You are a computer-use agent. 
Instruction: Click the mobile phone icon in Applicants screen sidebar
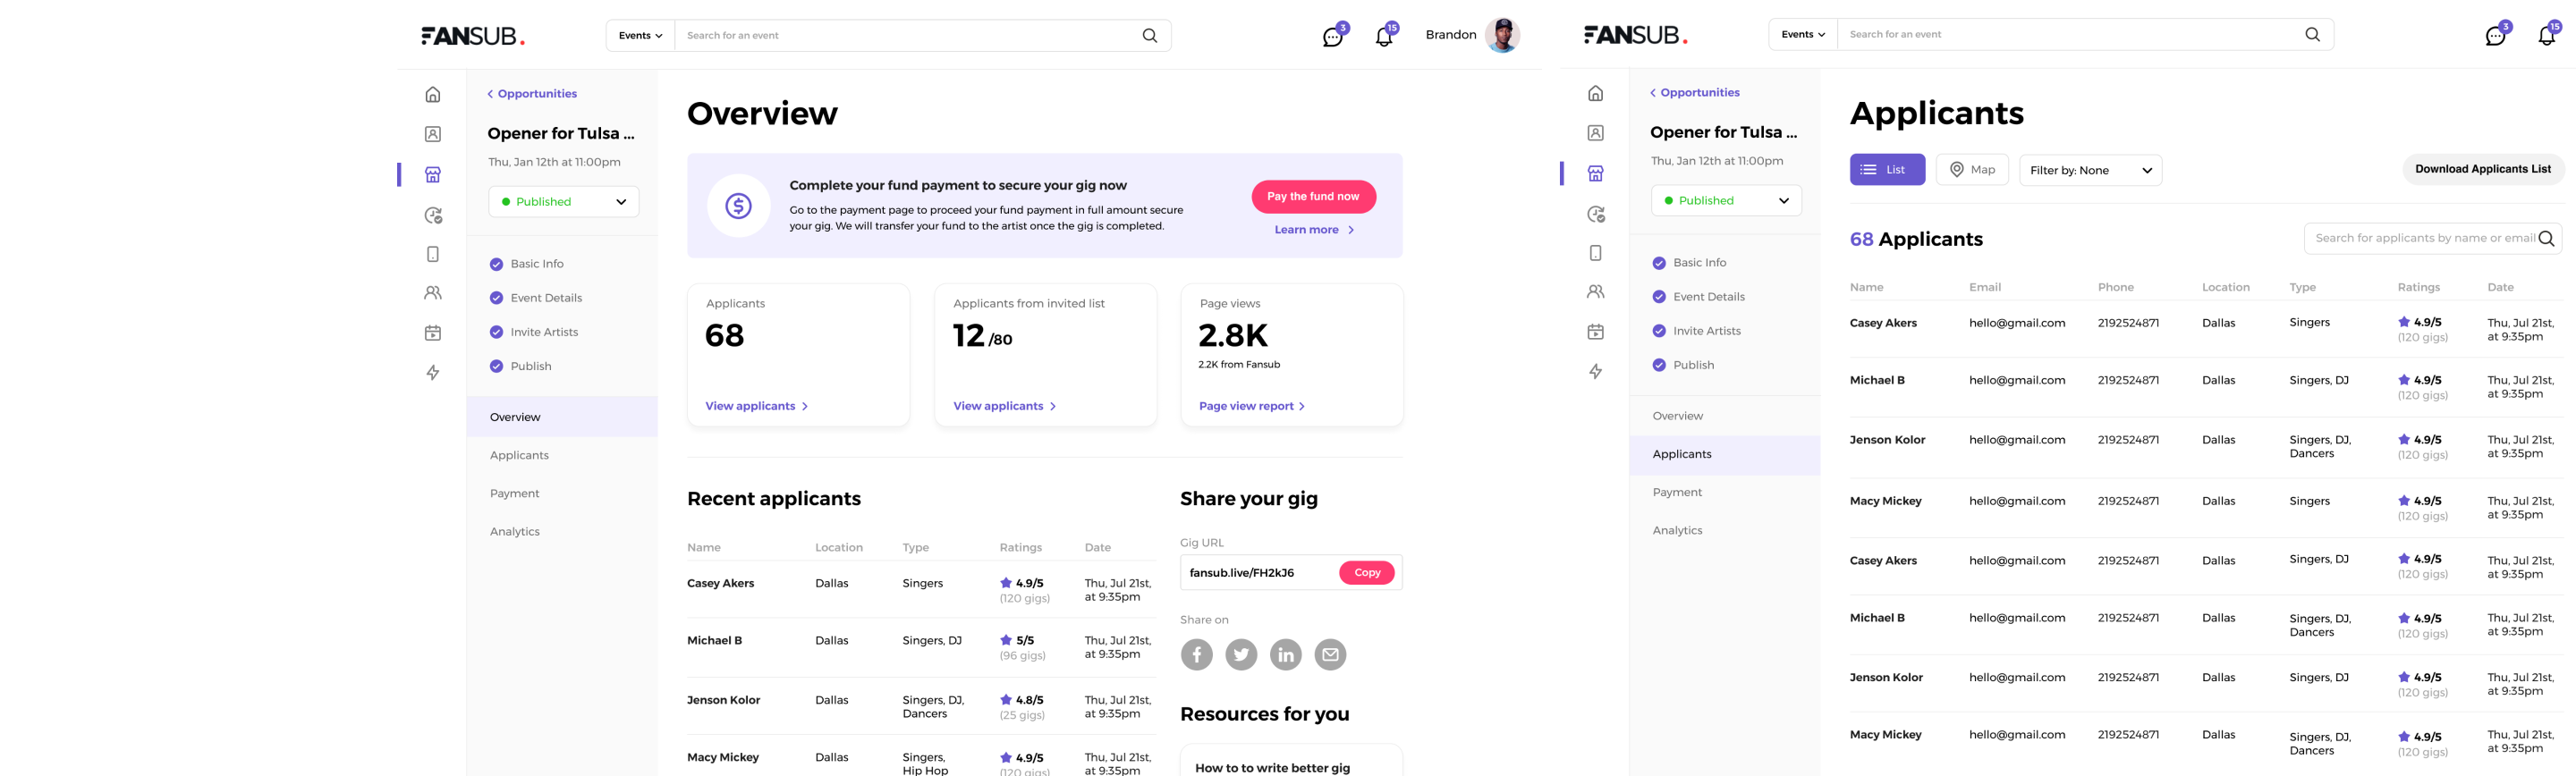pos(1596,253)
